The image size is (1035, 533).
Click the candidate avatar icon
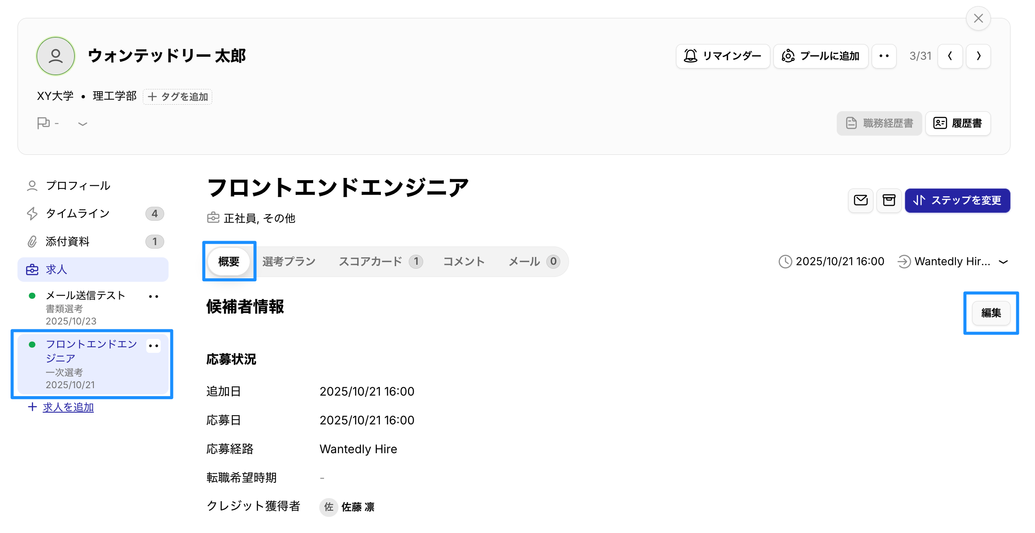[55, 56]
